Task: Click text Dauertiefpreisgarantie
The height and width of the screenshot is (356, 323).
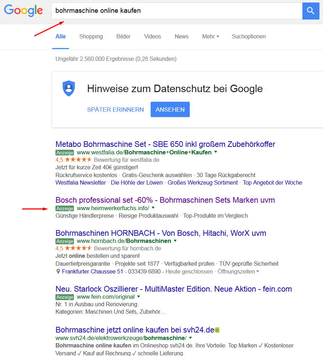Action: (x=83, y=264)
